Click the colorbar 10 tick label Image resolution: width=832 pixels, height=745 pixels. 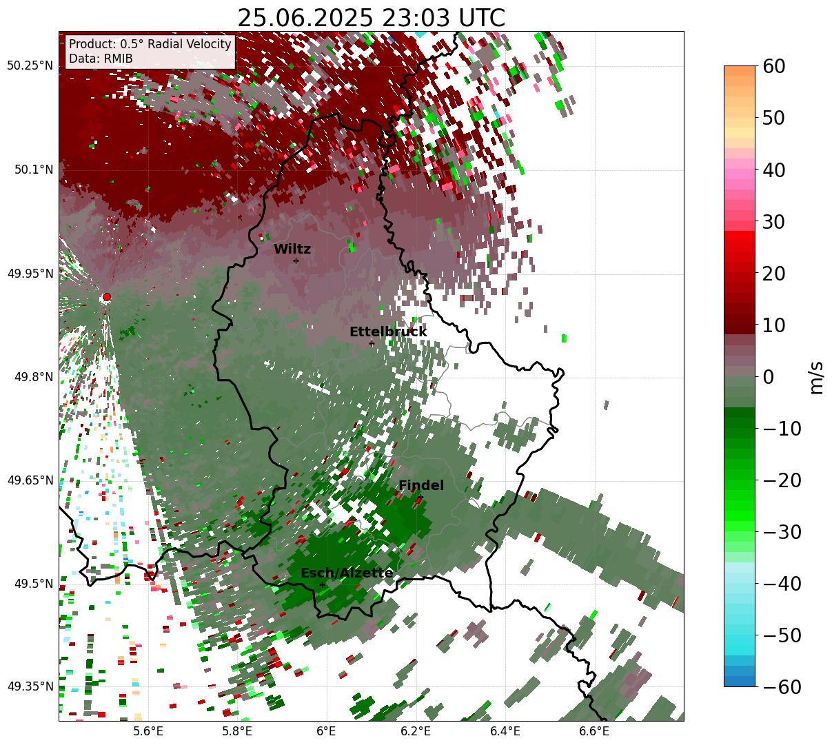tap(773, 325)
